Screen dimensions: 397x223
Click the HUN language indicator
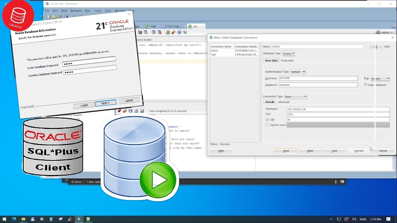click(x=363, y=219)
